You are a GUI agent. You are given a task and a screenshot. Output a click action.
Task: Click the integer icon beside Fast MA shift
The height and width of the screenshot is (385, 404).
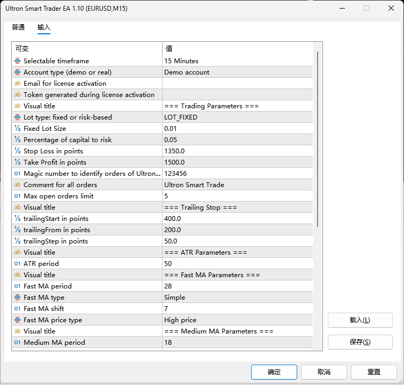coord(17,309)
